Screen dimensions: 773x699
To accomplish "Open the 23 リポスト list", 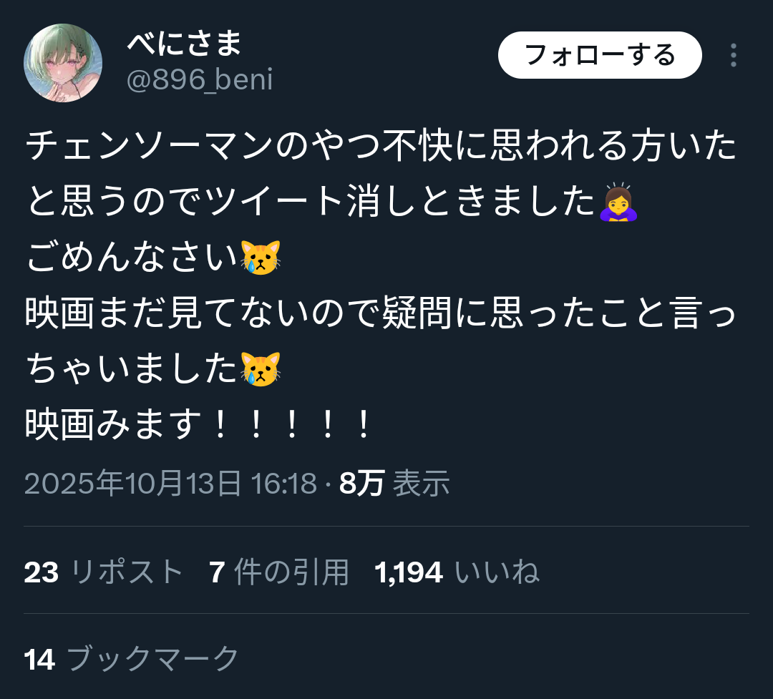I will click(x=104, y=572).
